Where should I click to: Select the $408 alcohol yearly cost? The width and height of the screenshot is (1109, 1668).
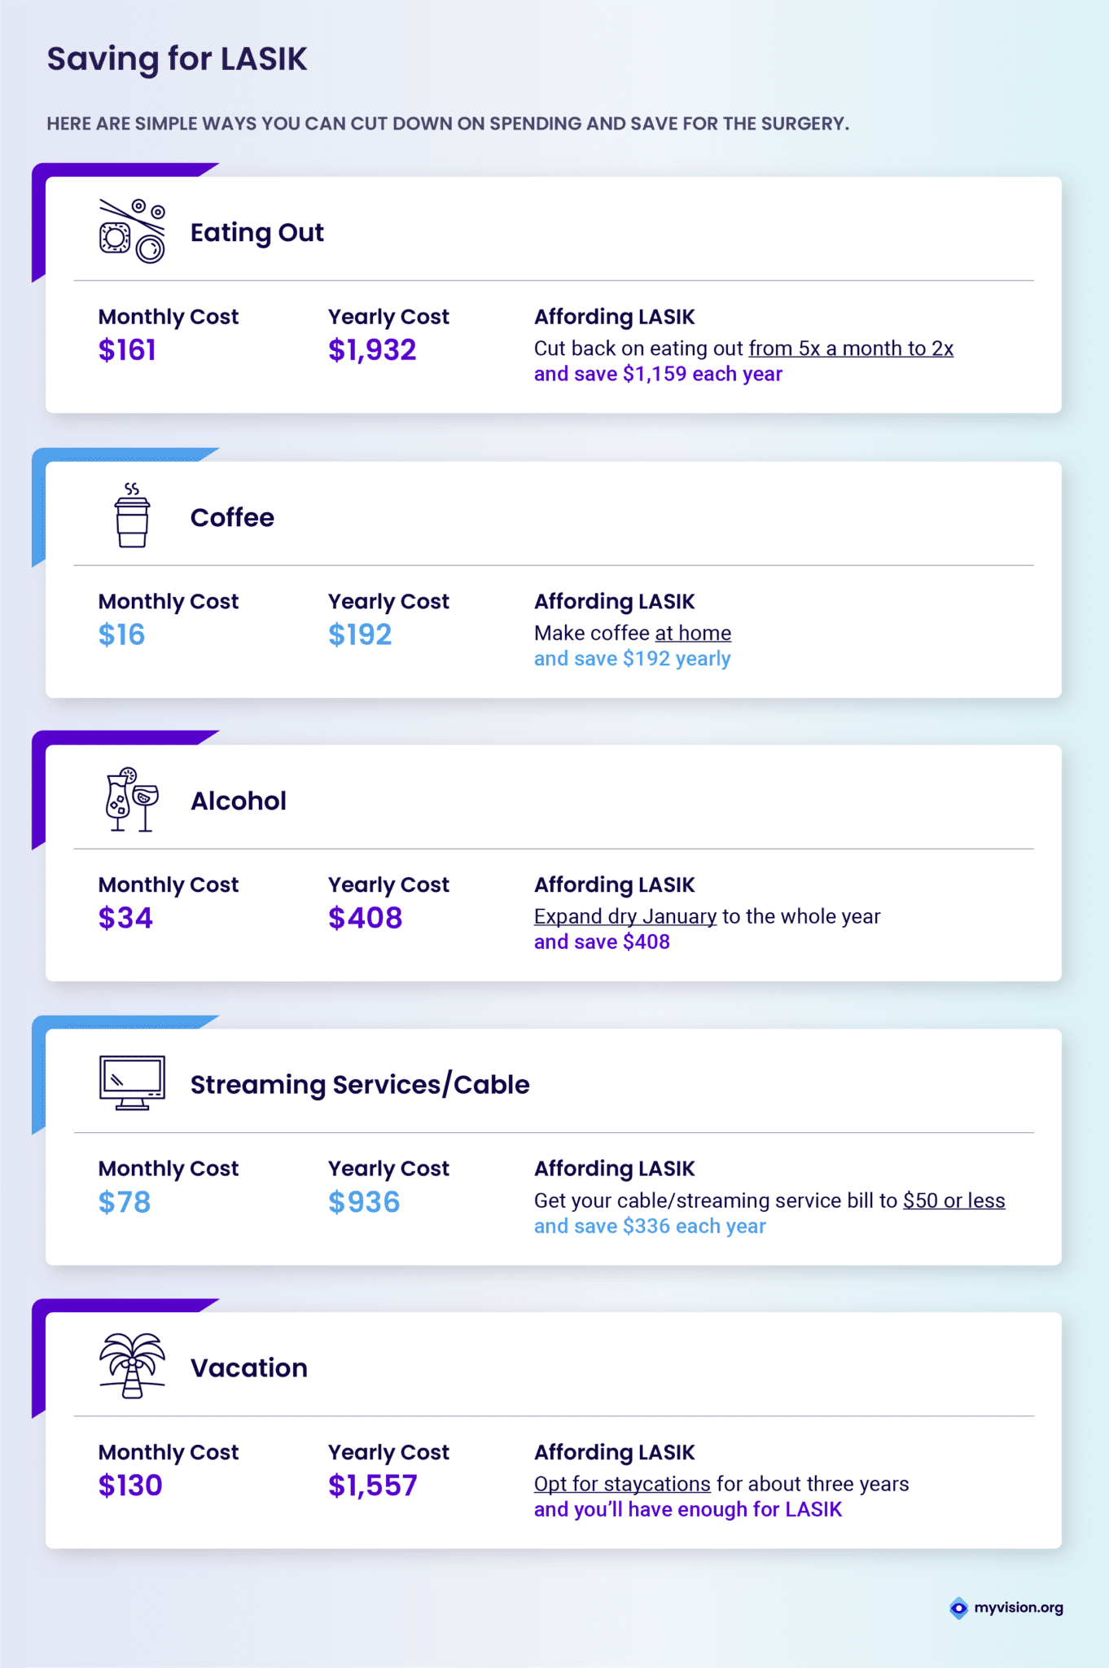pyautogui.click(x=365, y=918)
